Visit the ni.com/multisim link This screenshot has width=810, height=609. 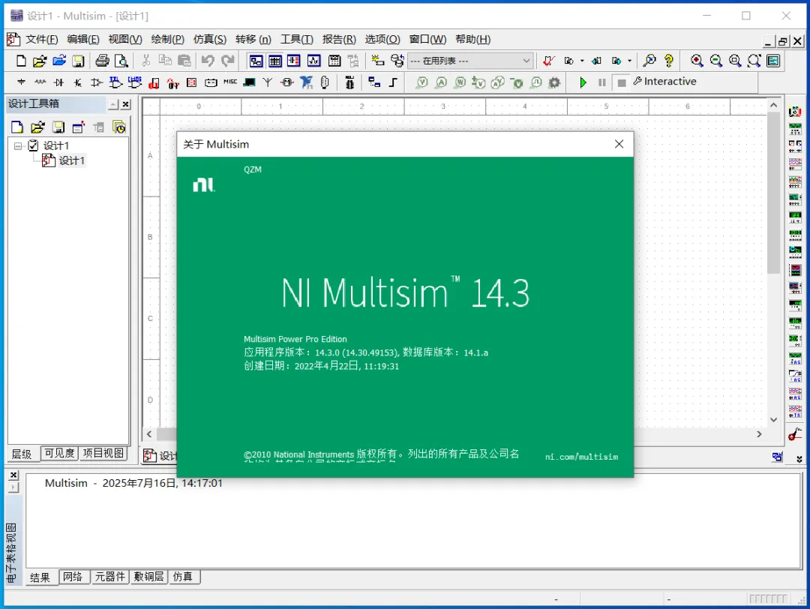click(x=582, y=457)
